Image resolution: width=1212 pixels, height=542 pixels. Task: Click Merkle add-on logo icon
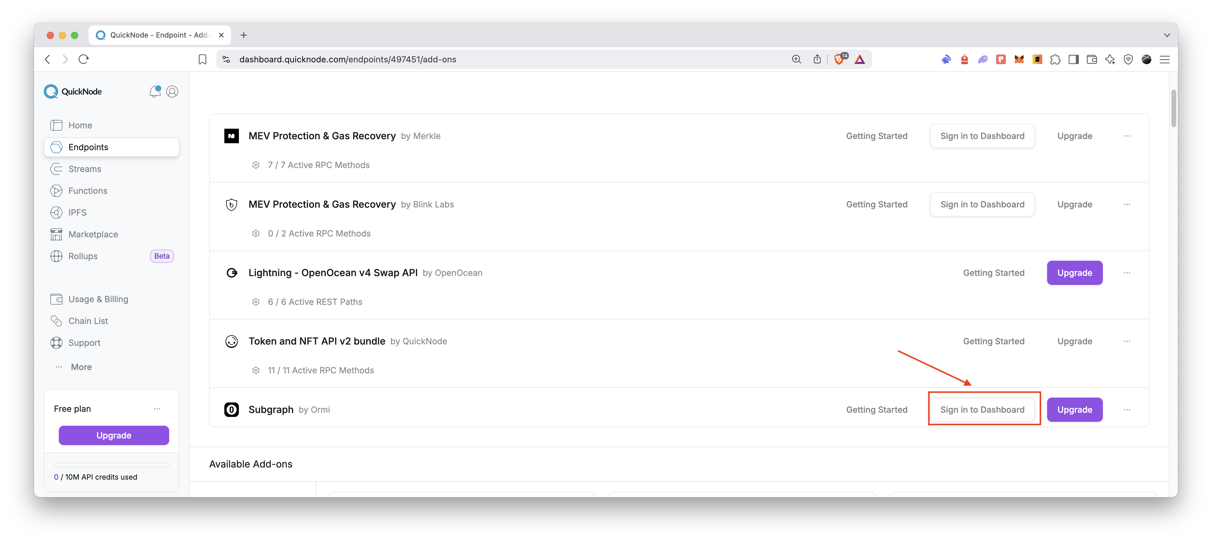232,136
